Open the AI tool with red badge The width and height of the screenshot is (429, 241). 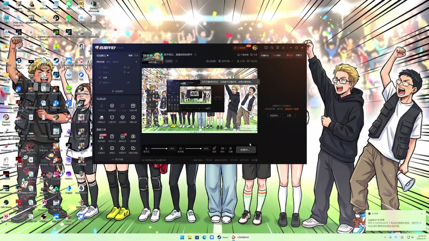123,138
